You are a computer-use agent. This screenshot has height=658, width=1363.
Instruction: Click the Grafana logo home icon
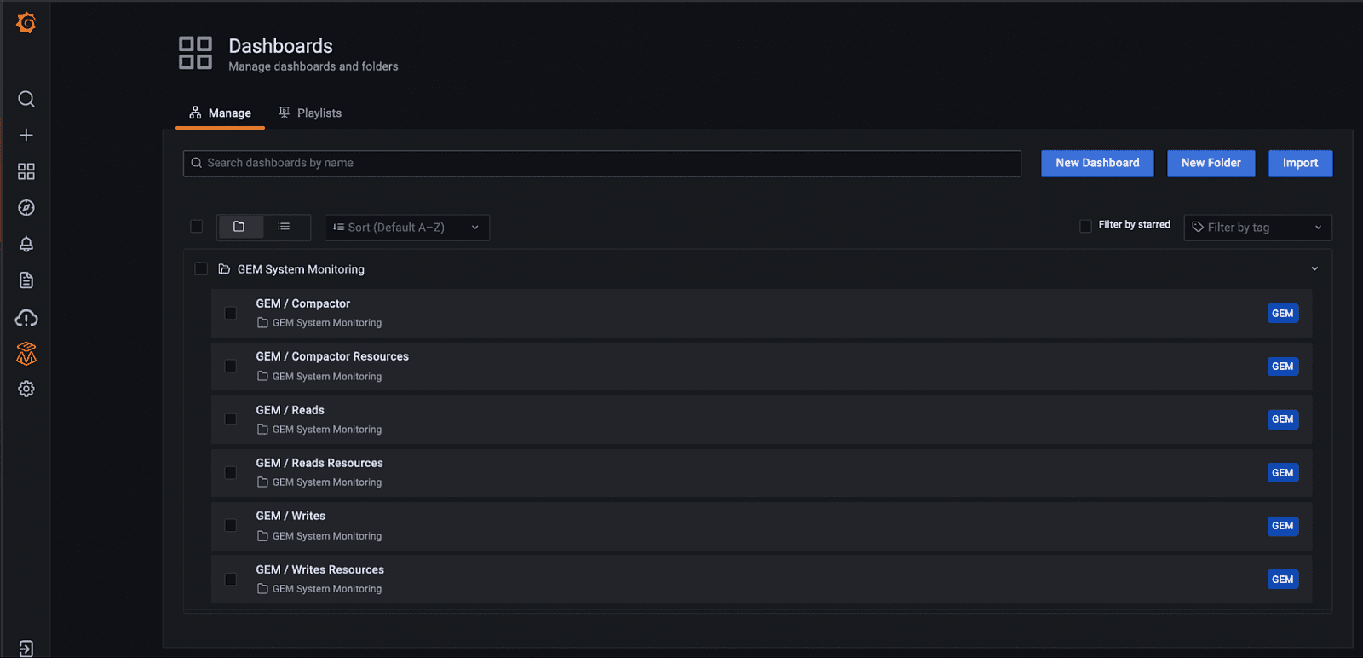26,23
